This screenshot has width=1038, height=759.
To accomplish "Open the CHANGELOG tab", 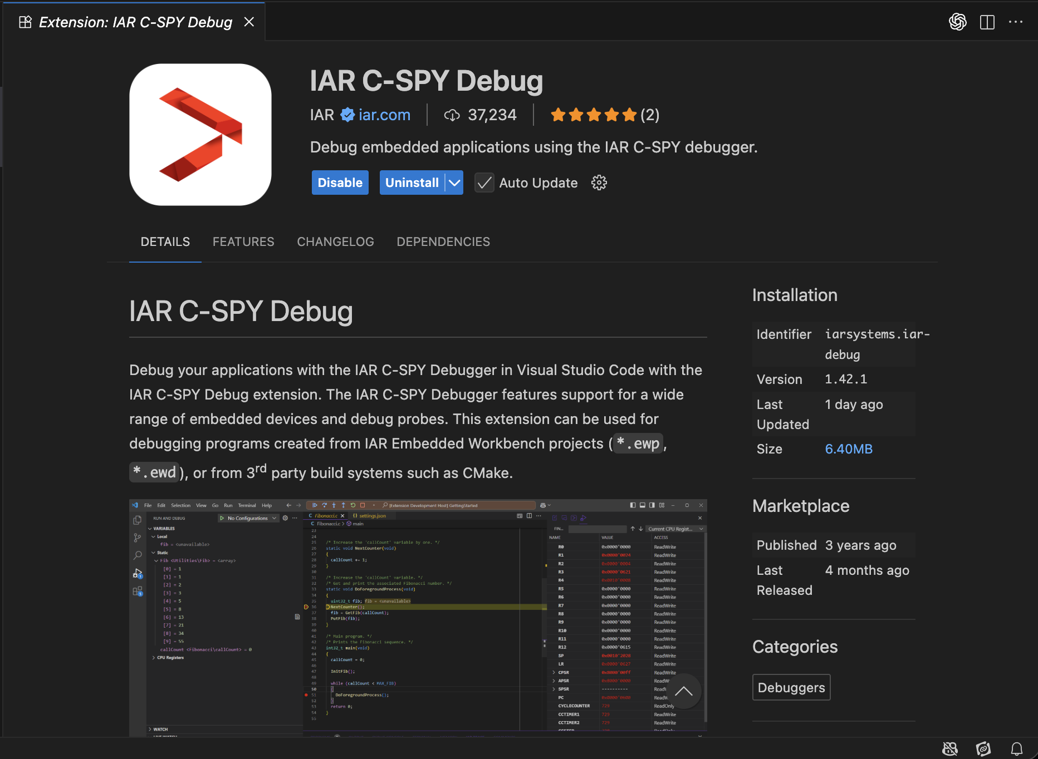I will coord(335,241).
